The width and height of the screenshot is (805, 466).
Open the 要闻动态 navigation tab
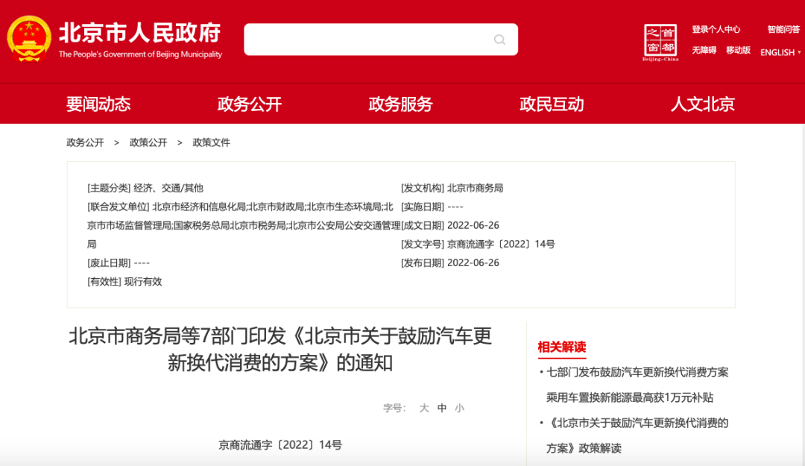click(98, 104)
